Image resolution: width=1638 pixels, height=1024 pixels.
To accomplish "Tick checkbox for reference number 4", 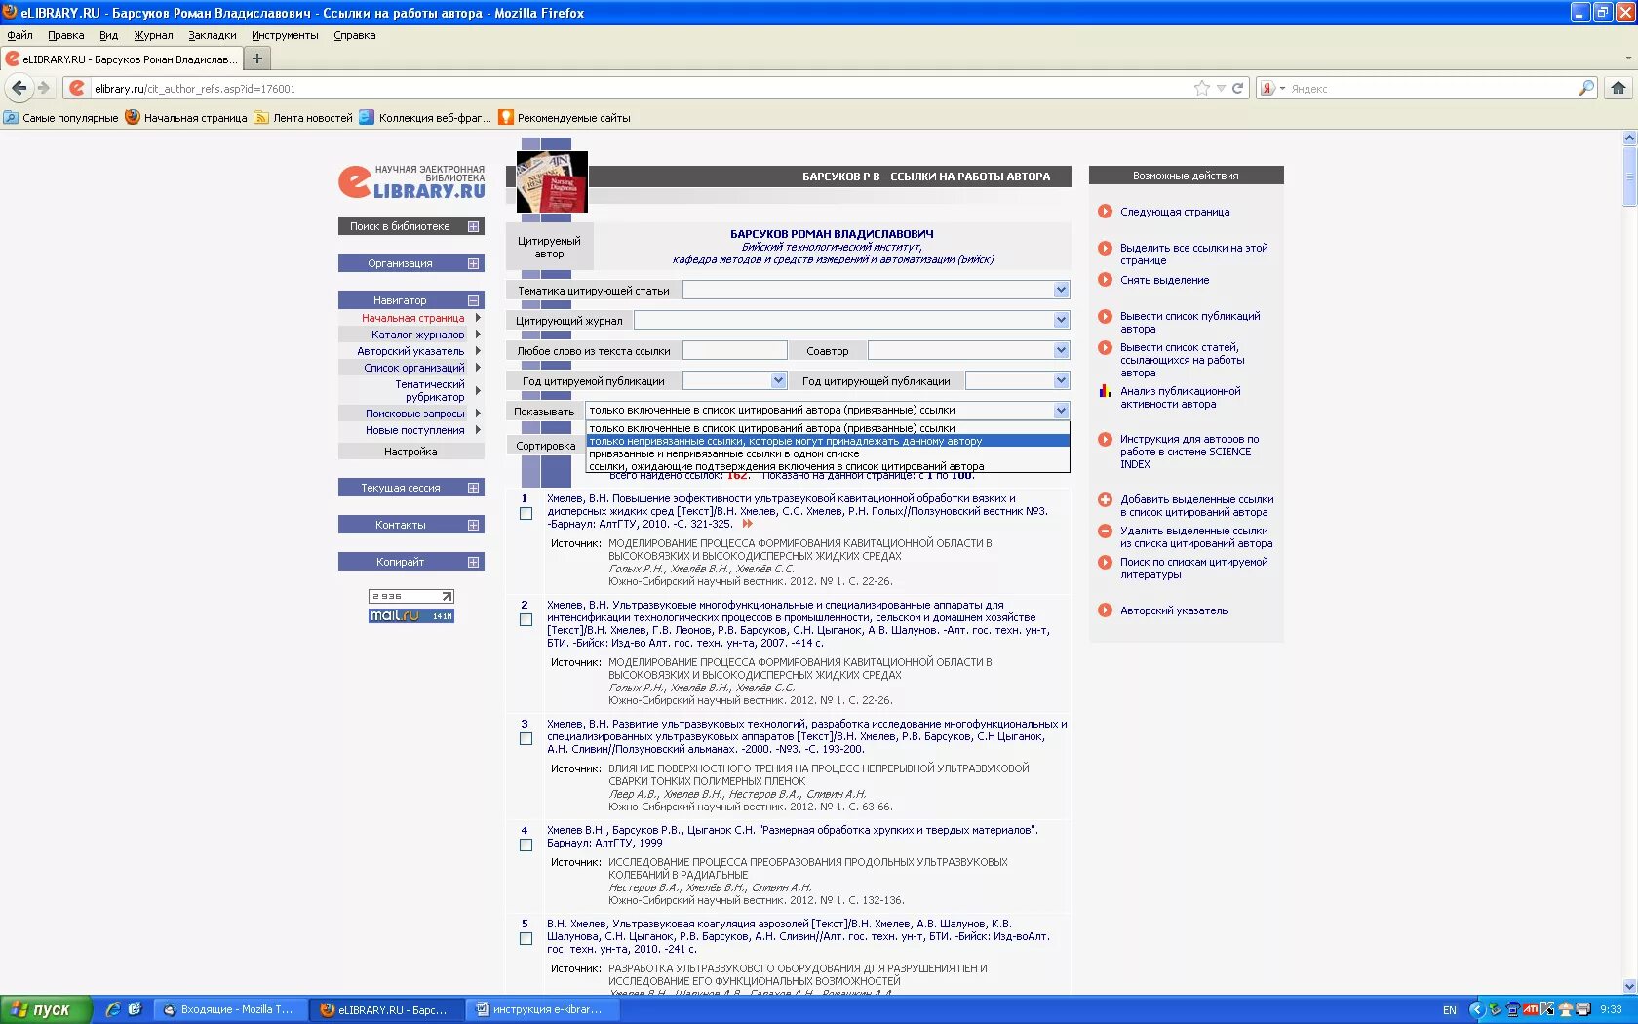I will pos(526,845).
